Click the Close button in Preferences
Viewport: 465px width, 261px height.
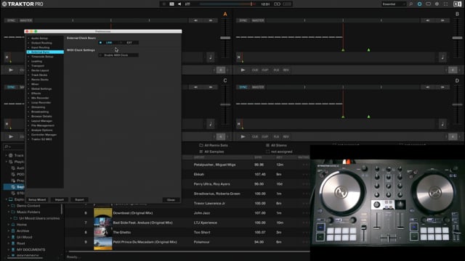[x=171, y=200]
